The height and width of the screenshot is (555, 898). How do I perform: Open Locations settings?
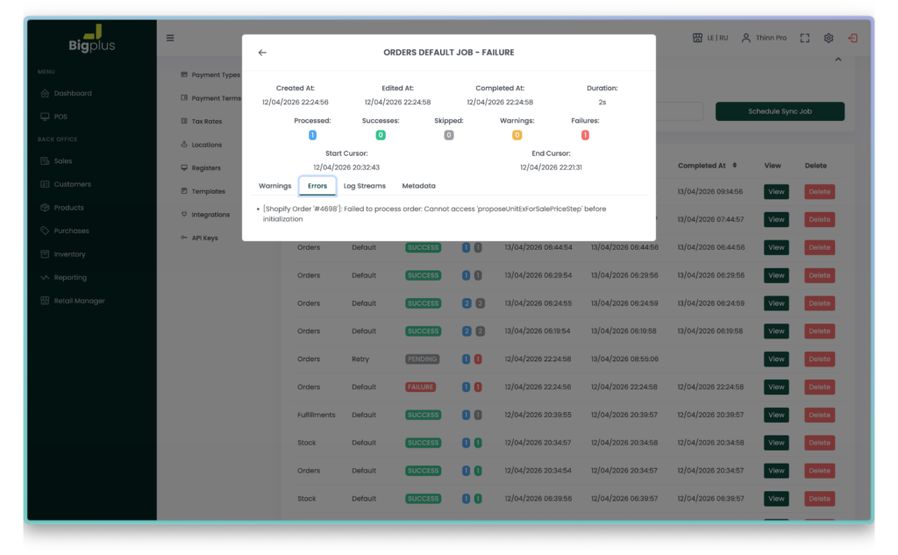201,145
